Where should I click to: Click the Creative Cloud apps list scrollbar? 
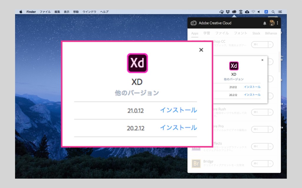280,62
